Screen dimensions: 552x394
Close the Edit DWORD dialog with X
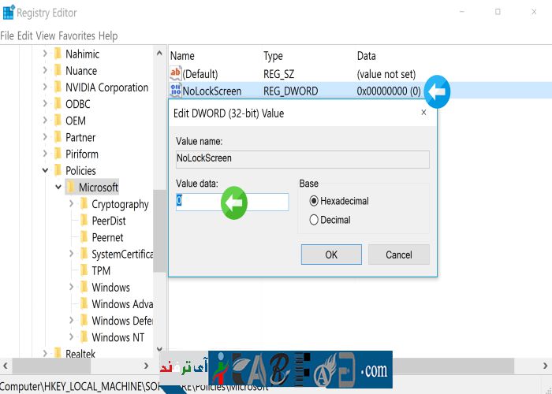tap(423, 113)
